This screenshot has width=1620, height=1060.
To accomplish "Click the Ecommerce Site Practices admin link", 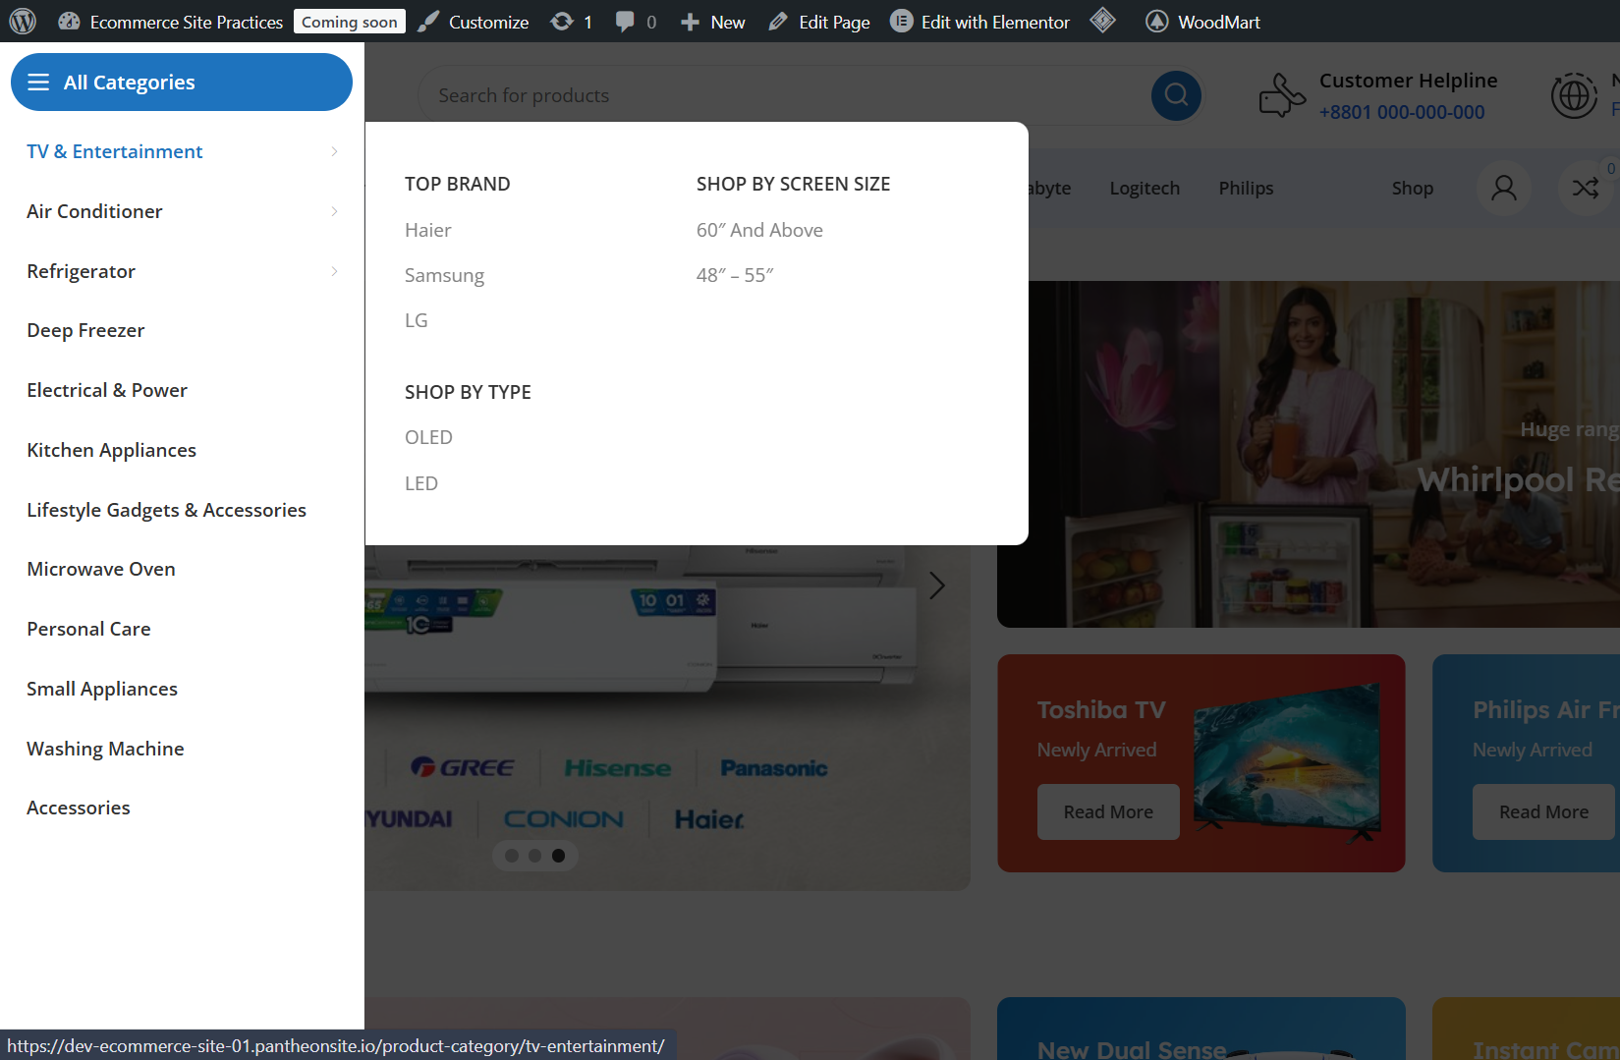I will 187,22.
